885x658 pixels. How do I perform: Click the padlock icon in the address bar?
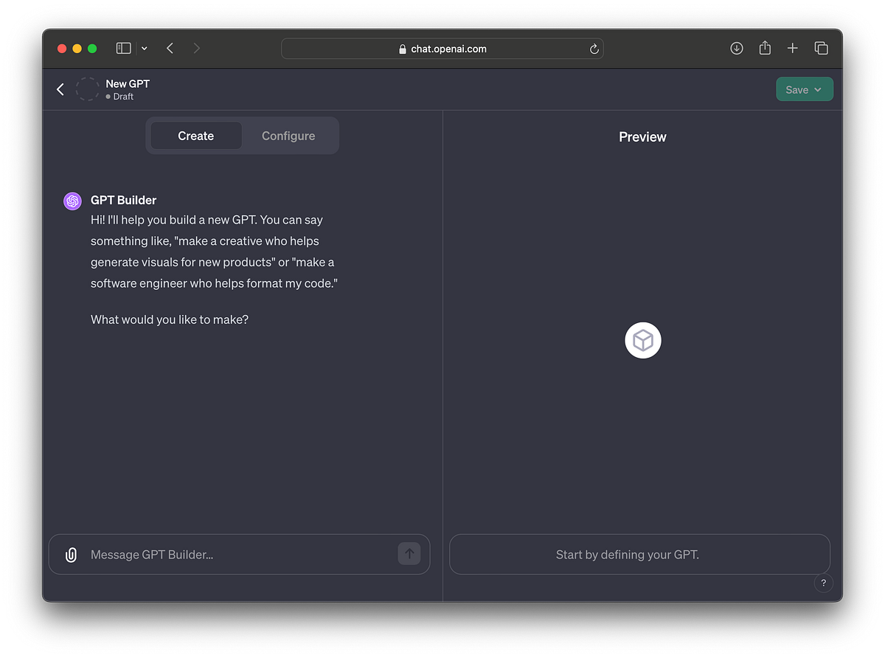(402, 49)
